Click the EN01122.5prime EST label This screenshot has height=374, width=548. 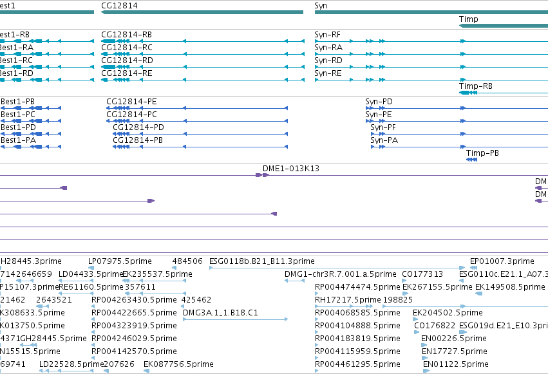tap(456, 365)
